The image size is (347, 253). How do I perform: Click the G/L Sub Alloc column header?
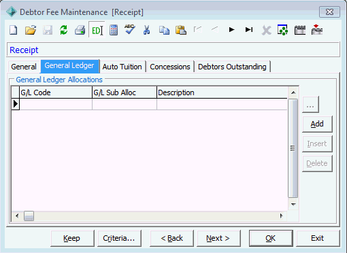point(125,92)
